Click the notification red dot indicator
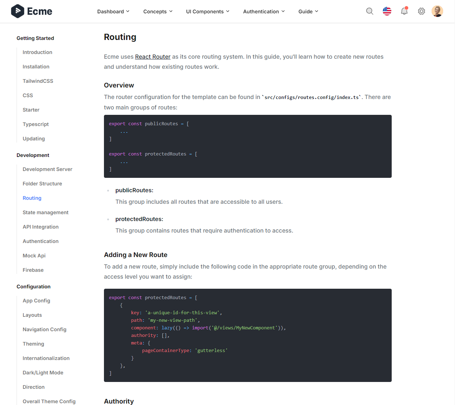 coord(407,8)
